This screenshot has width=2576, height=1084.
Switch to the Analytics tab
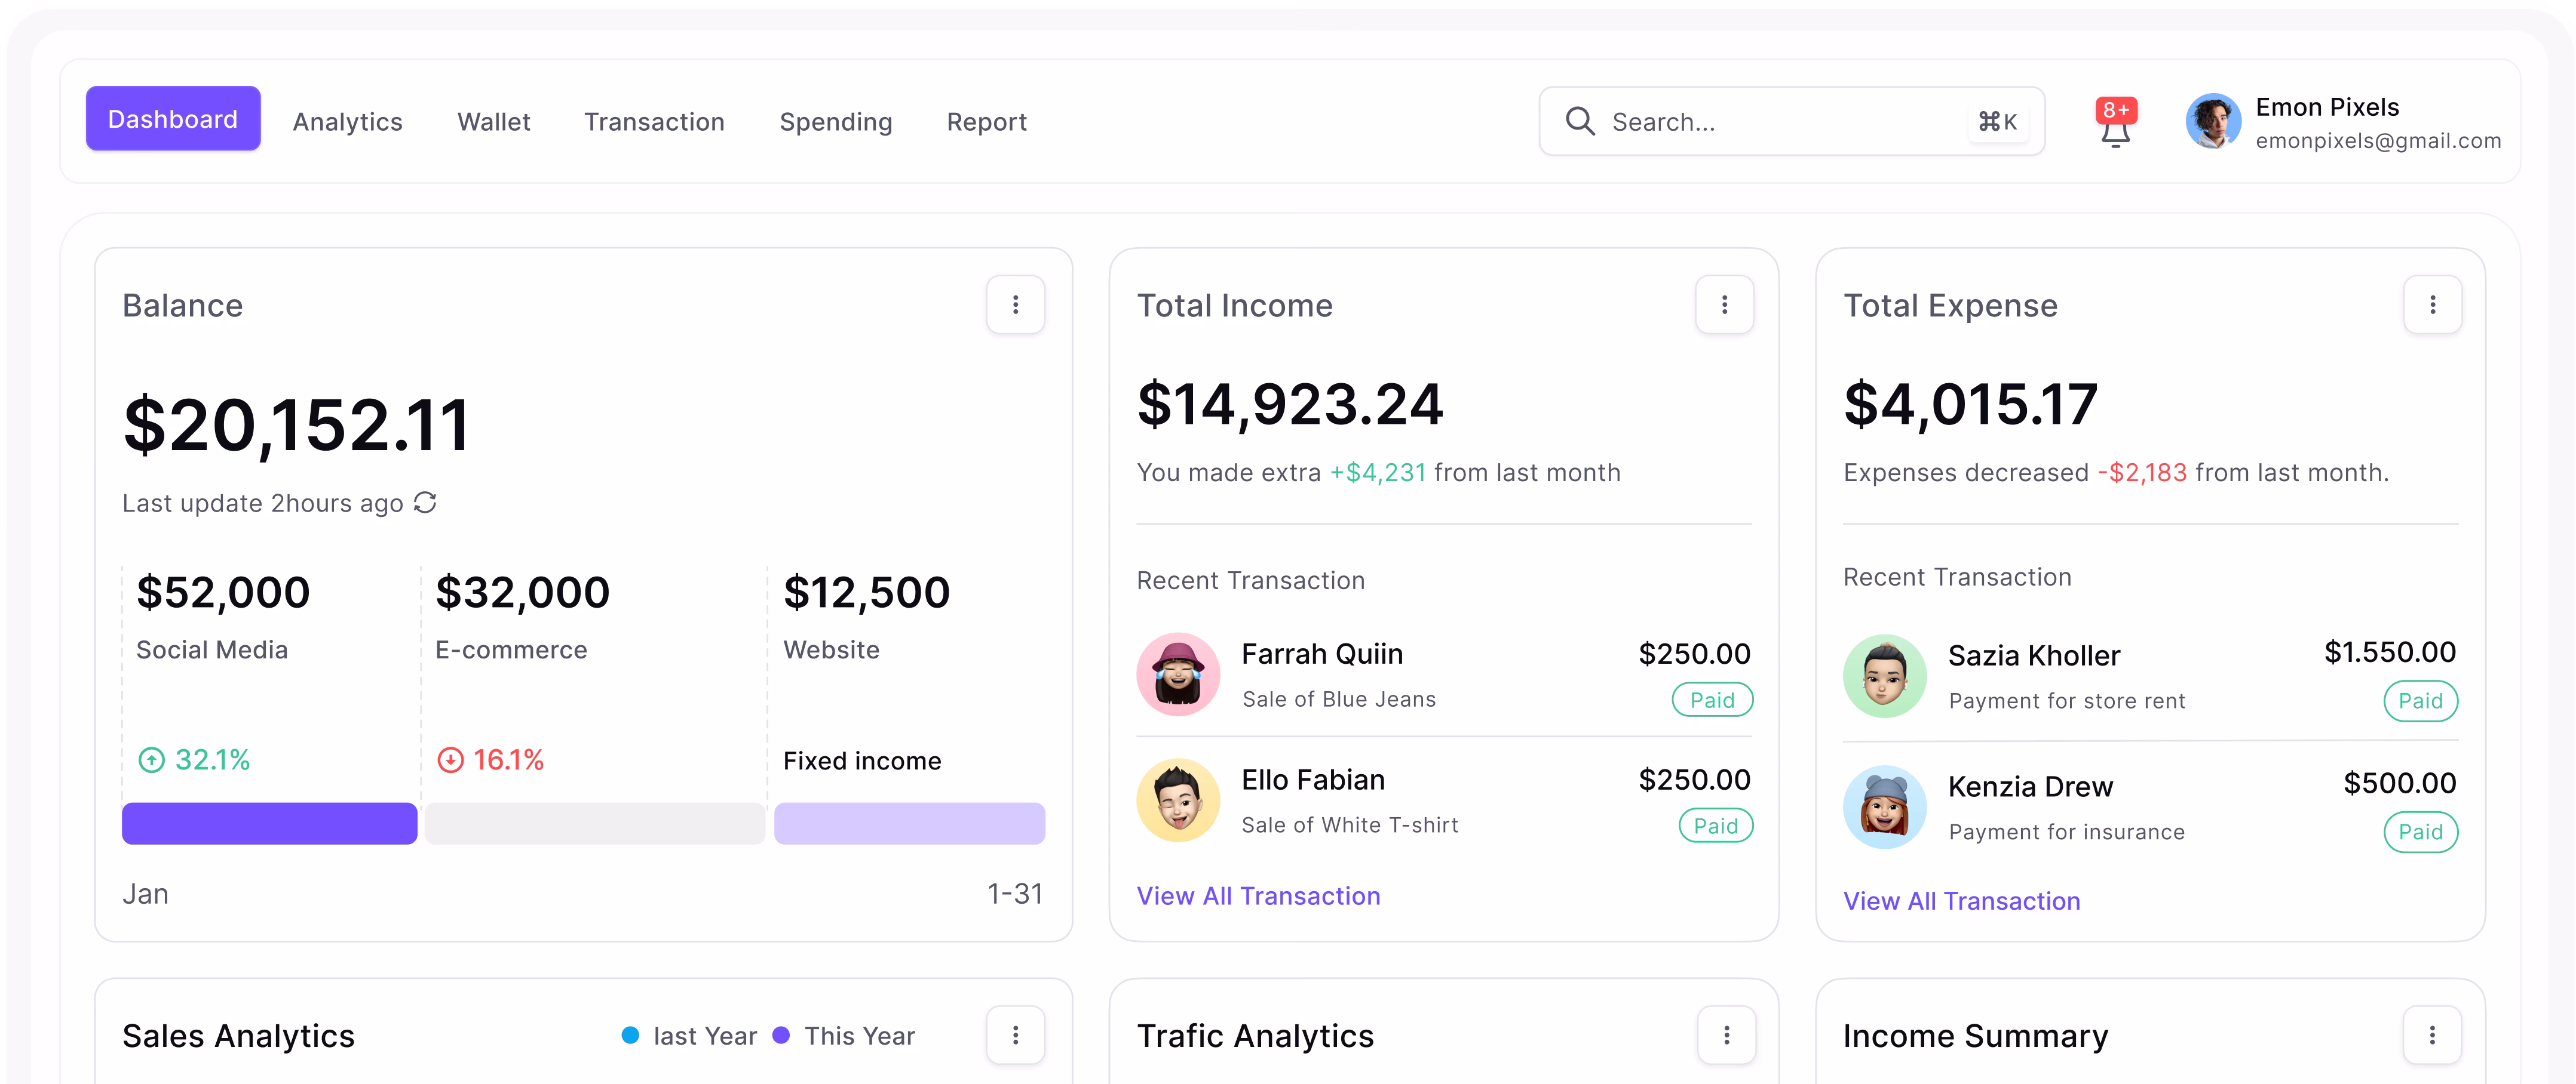coord(347,121)
